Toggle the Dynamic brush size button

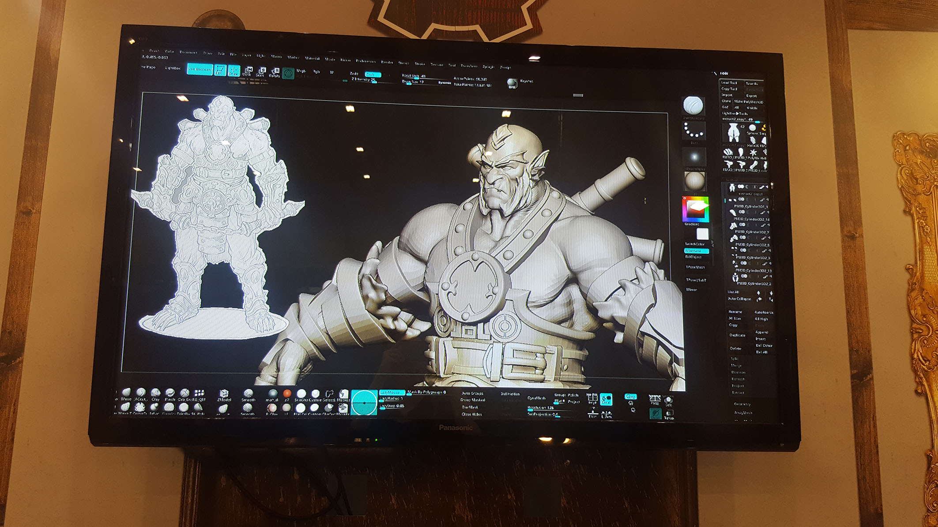444,82
